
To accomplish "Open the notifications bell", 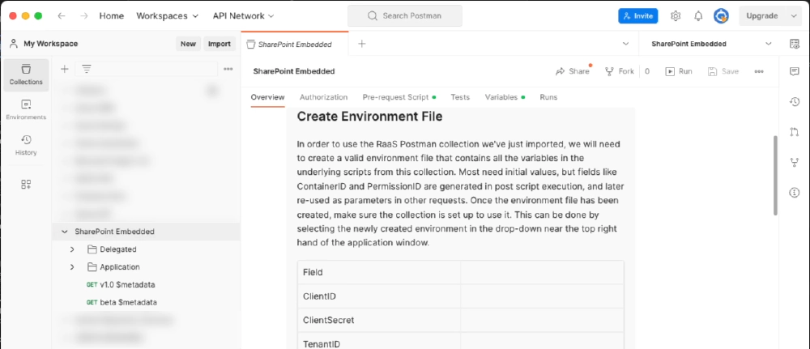I will [x=698, y=16].
